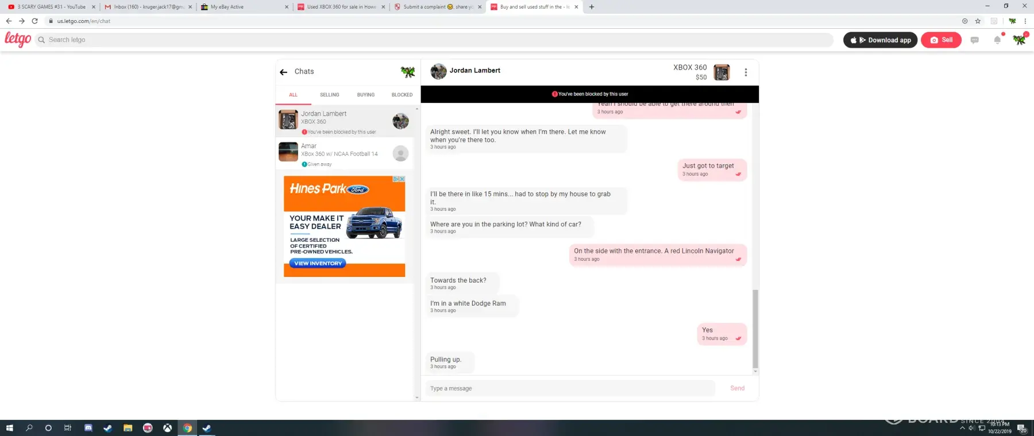Viewport: 1034px width, 436px height.
Task: Click the search magnifier icon in letgo
Action: pos(41,40)
